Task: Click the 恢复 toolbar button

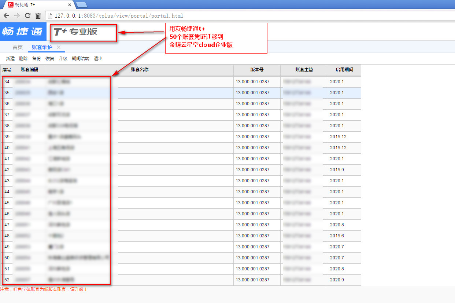Action: point(50,59)
